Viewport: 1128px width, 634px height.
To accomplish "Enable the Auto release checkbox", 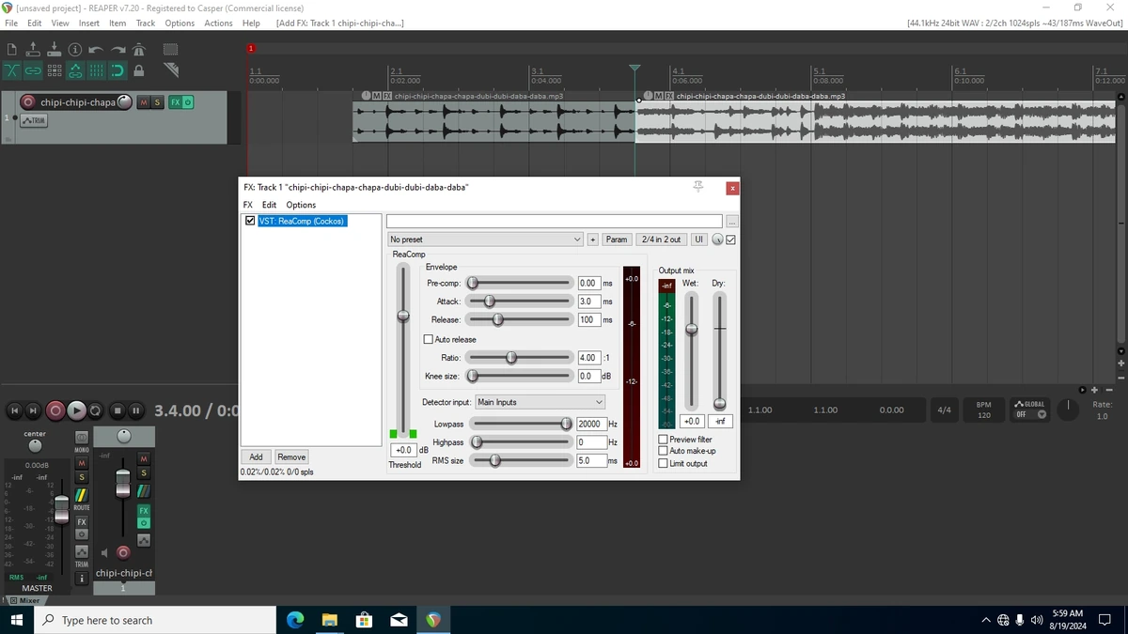I will (429, 339).
